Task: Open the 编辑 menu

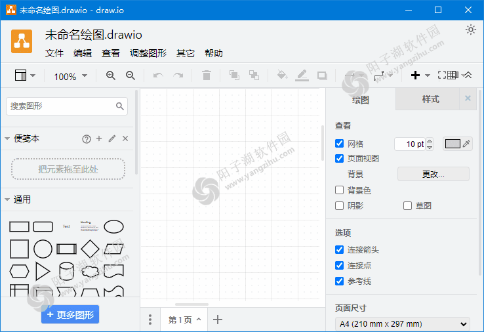Action: [83, 53]
